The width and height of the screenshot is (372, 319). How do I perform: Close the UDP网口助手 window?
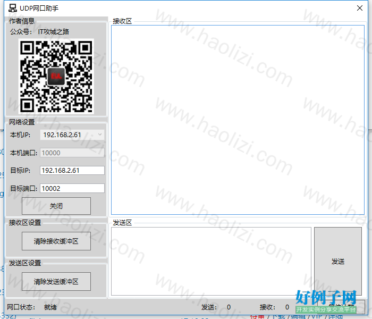[359, 8]
